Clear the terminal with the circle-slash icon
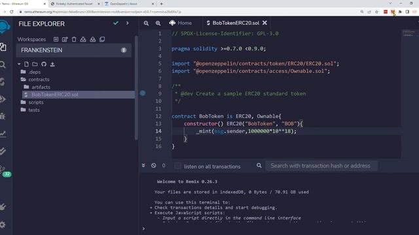 click(154, 165)
